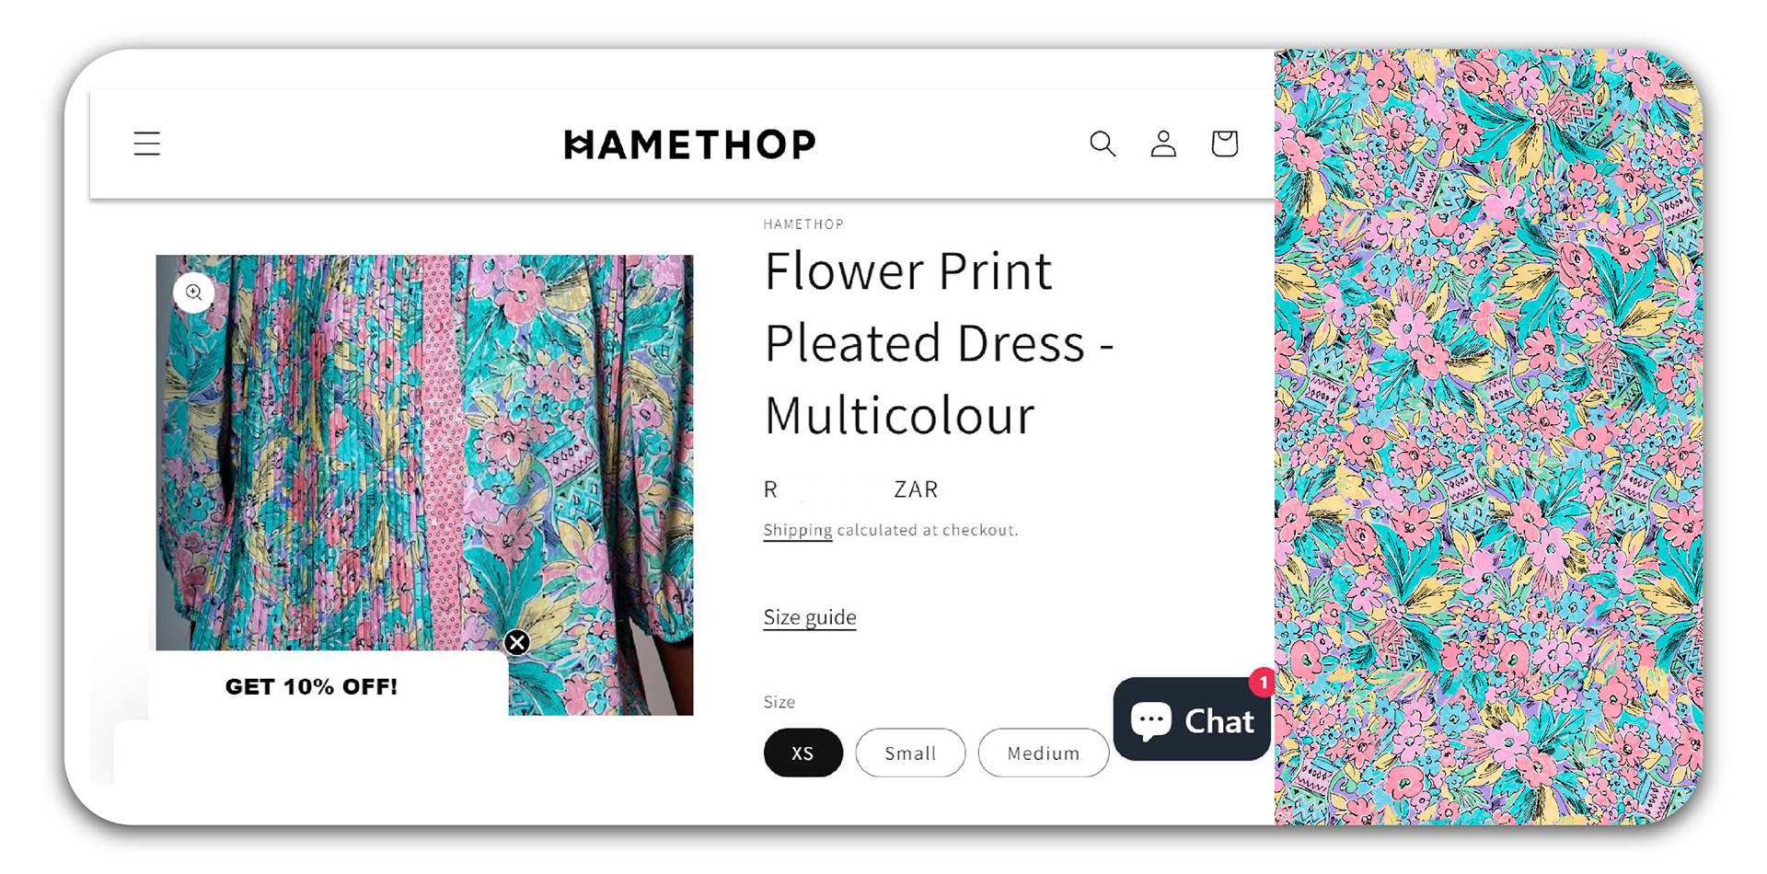Click the HAMETHOP vendor label above title
The image size is (1767, 874).
pyautogui.click(x=803, y=224)
